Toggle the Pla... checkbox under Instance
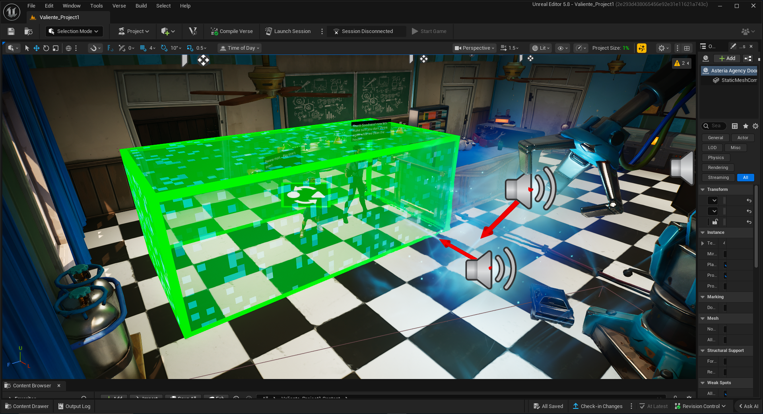The image size is (763, 414). pos(725,265)
